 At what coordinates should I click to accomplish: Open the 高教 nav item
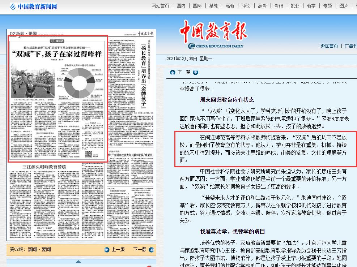click(230, 6)
